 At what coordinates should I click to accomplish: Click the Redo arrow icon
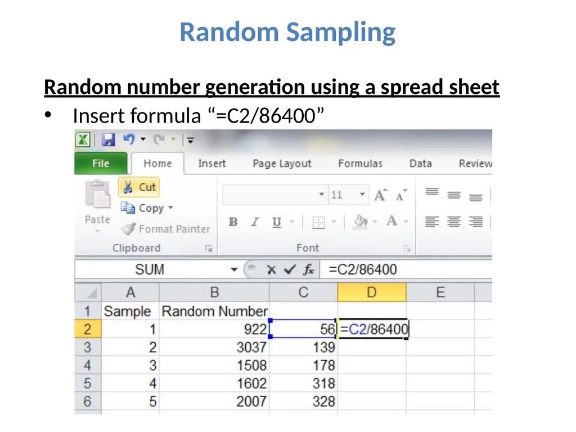[159, 139]
